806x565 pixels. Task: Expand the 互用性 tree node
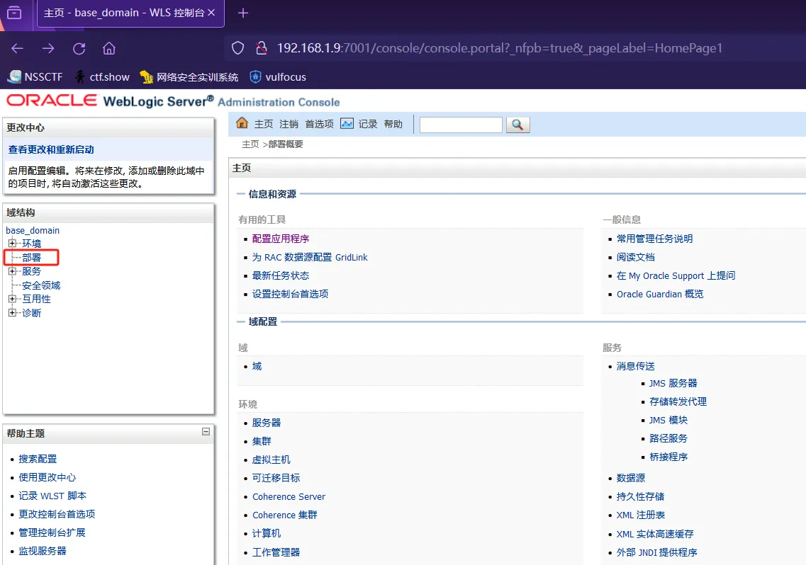point(12,299)
